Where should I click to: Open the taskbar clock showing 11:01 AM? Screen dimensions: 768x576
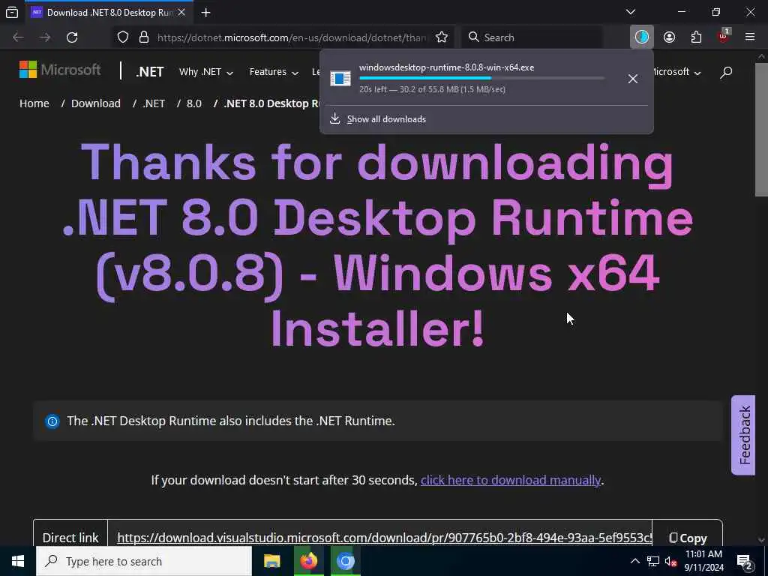click(703, 561)
